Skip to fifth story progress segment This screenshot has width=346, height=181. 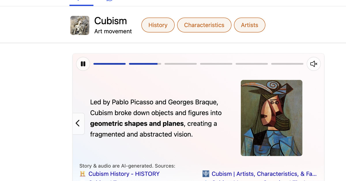252,64
